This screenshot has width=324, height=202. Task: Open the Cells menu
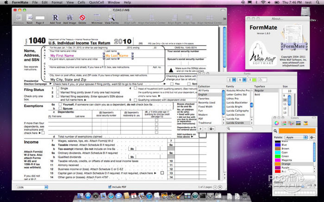click(81, 2)
